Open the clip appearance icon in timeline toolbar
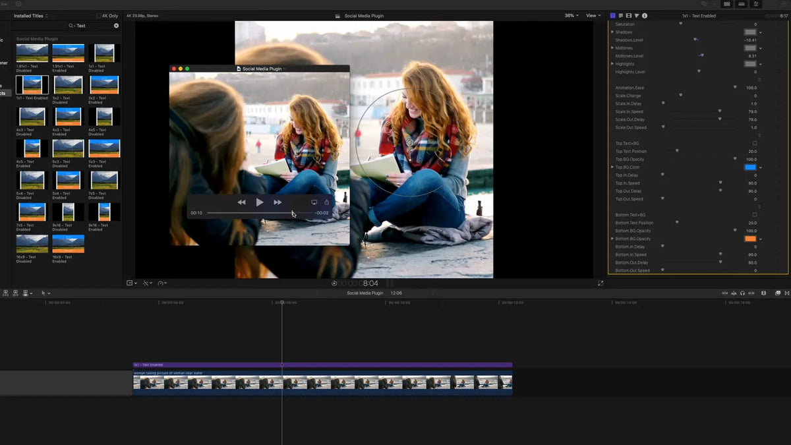Screen dimensions: 791x445 764,293
